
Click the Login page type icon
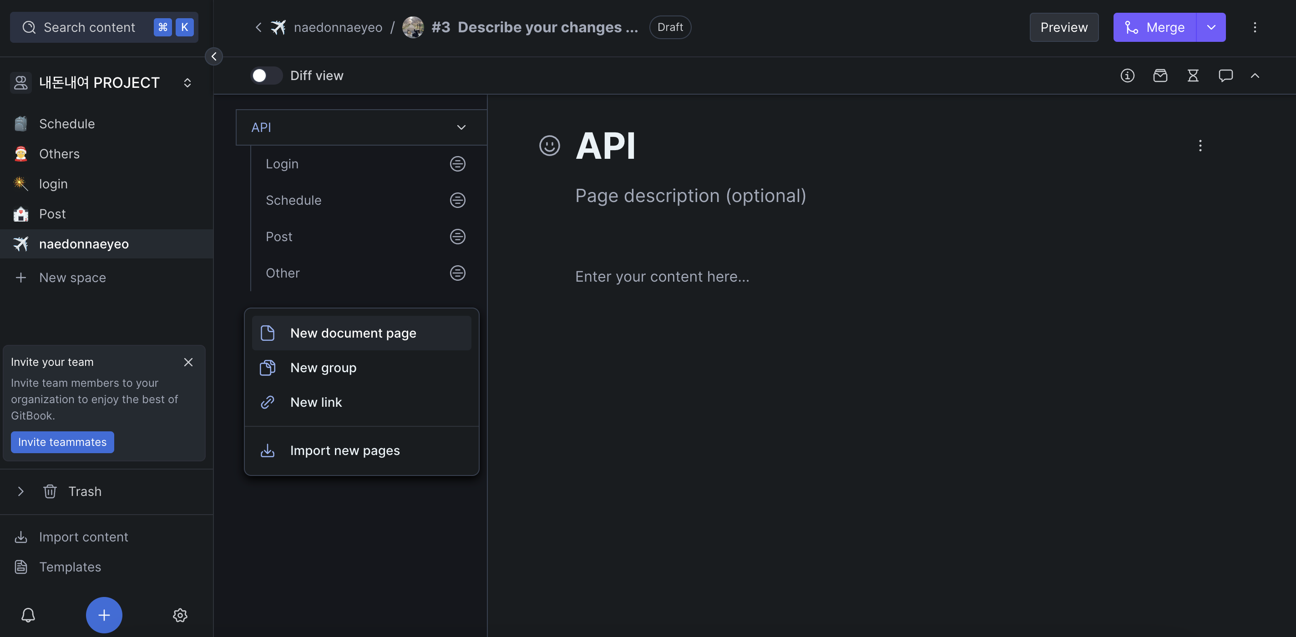point(457,164)
